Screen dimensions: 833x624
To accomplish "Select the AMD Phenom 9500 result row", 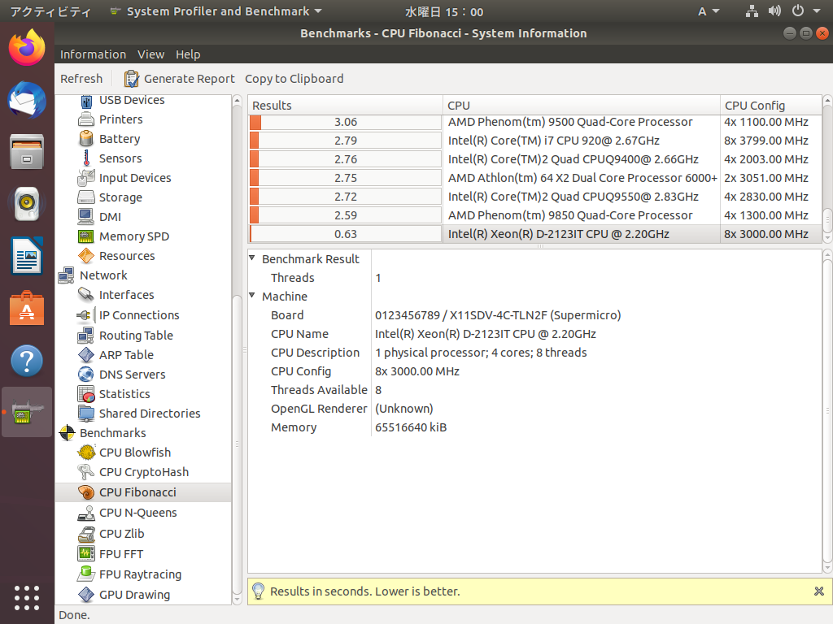I will click(x=535, y=122).
